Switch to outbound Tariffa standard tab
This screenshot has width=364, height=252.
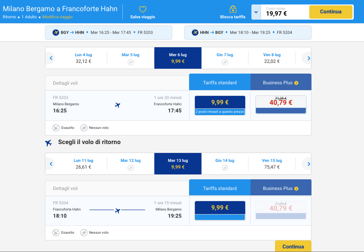click(220, 83)
